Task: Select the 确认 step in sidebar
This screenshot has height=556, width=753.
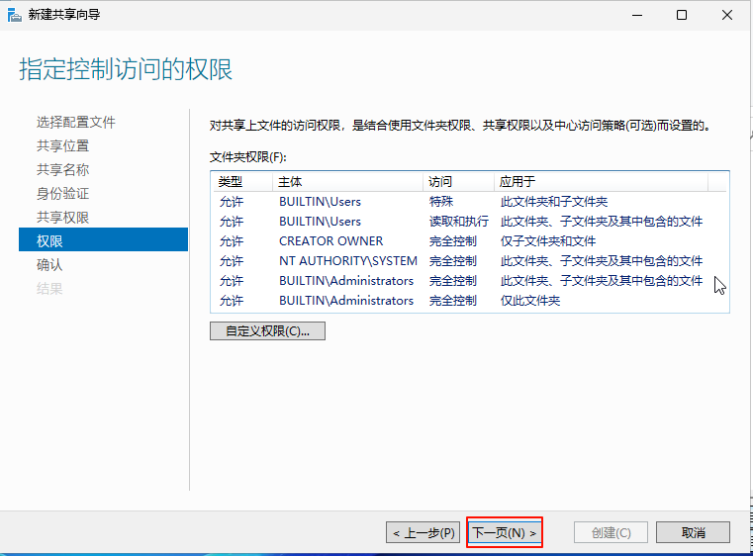Action: click(49, 265)
